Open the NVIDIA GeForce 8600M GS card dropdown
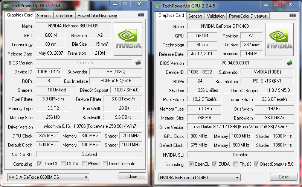Image resolution: width=302 pixels, height=187 pixels. click(48, 177)
